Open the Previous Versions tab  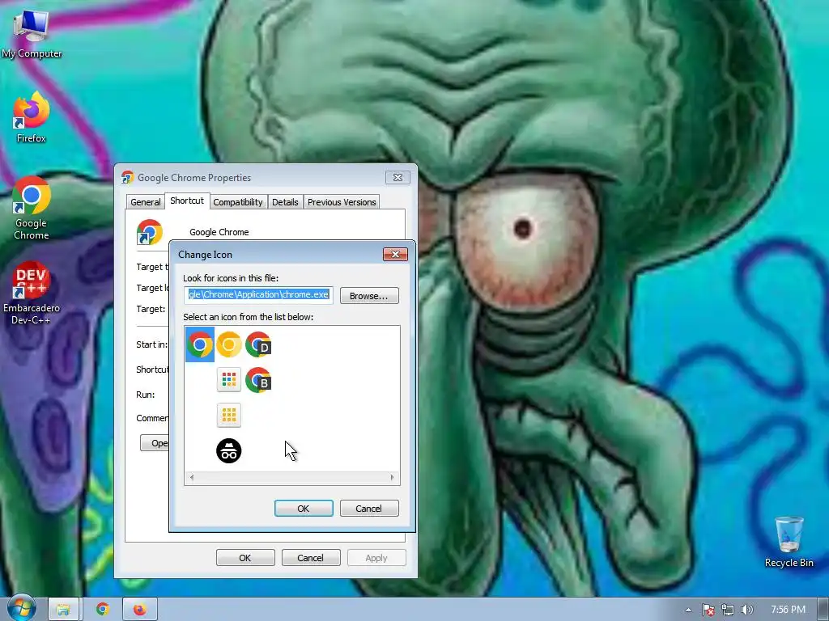coord(342,202)
